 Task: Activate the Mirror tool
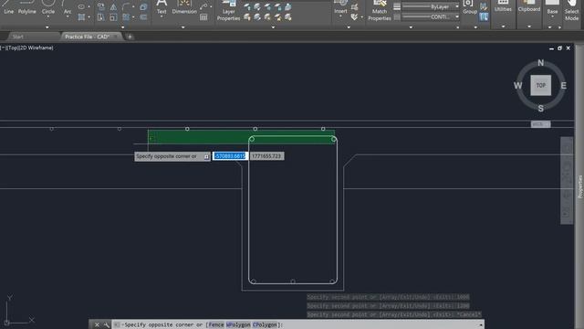click(113, 6)
